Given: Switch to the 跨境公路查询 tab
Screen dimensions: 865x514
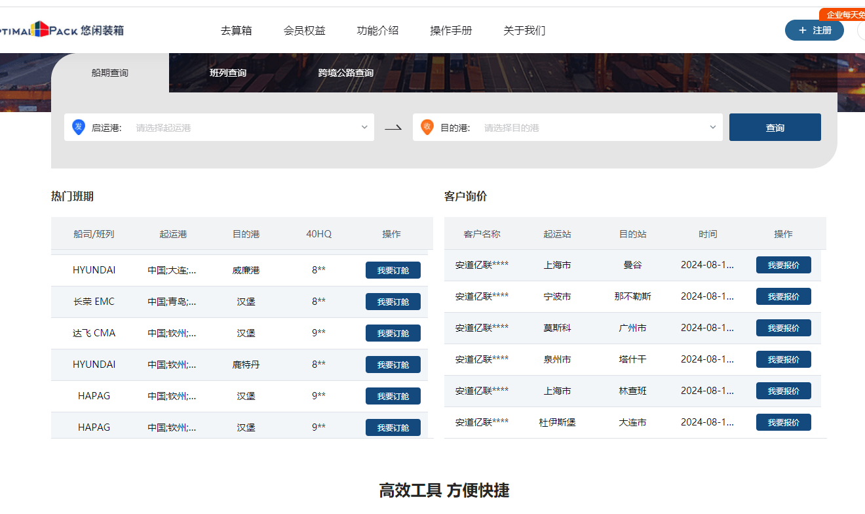Looking at the screenshot, I should click(x=346, y=73).
